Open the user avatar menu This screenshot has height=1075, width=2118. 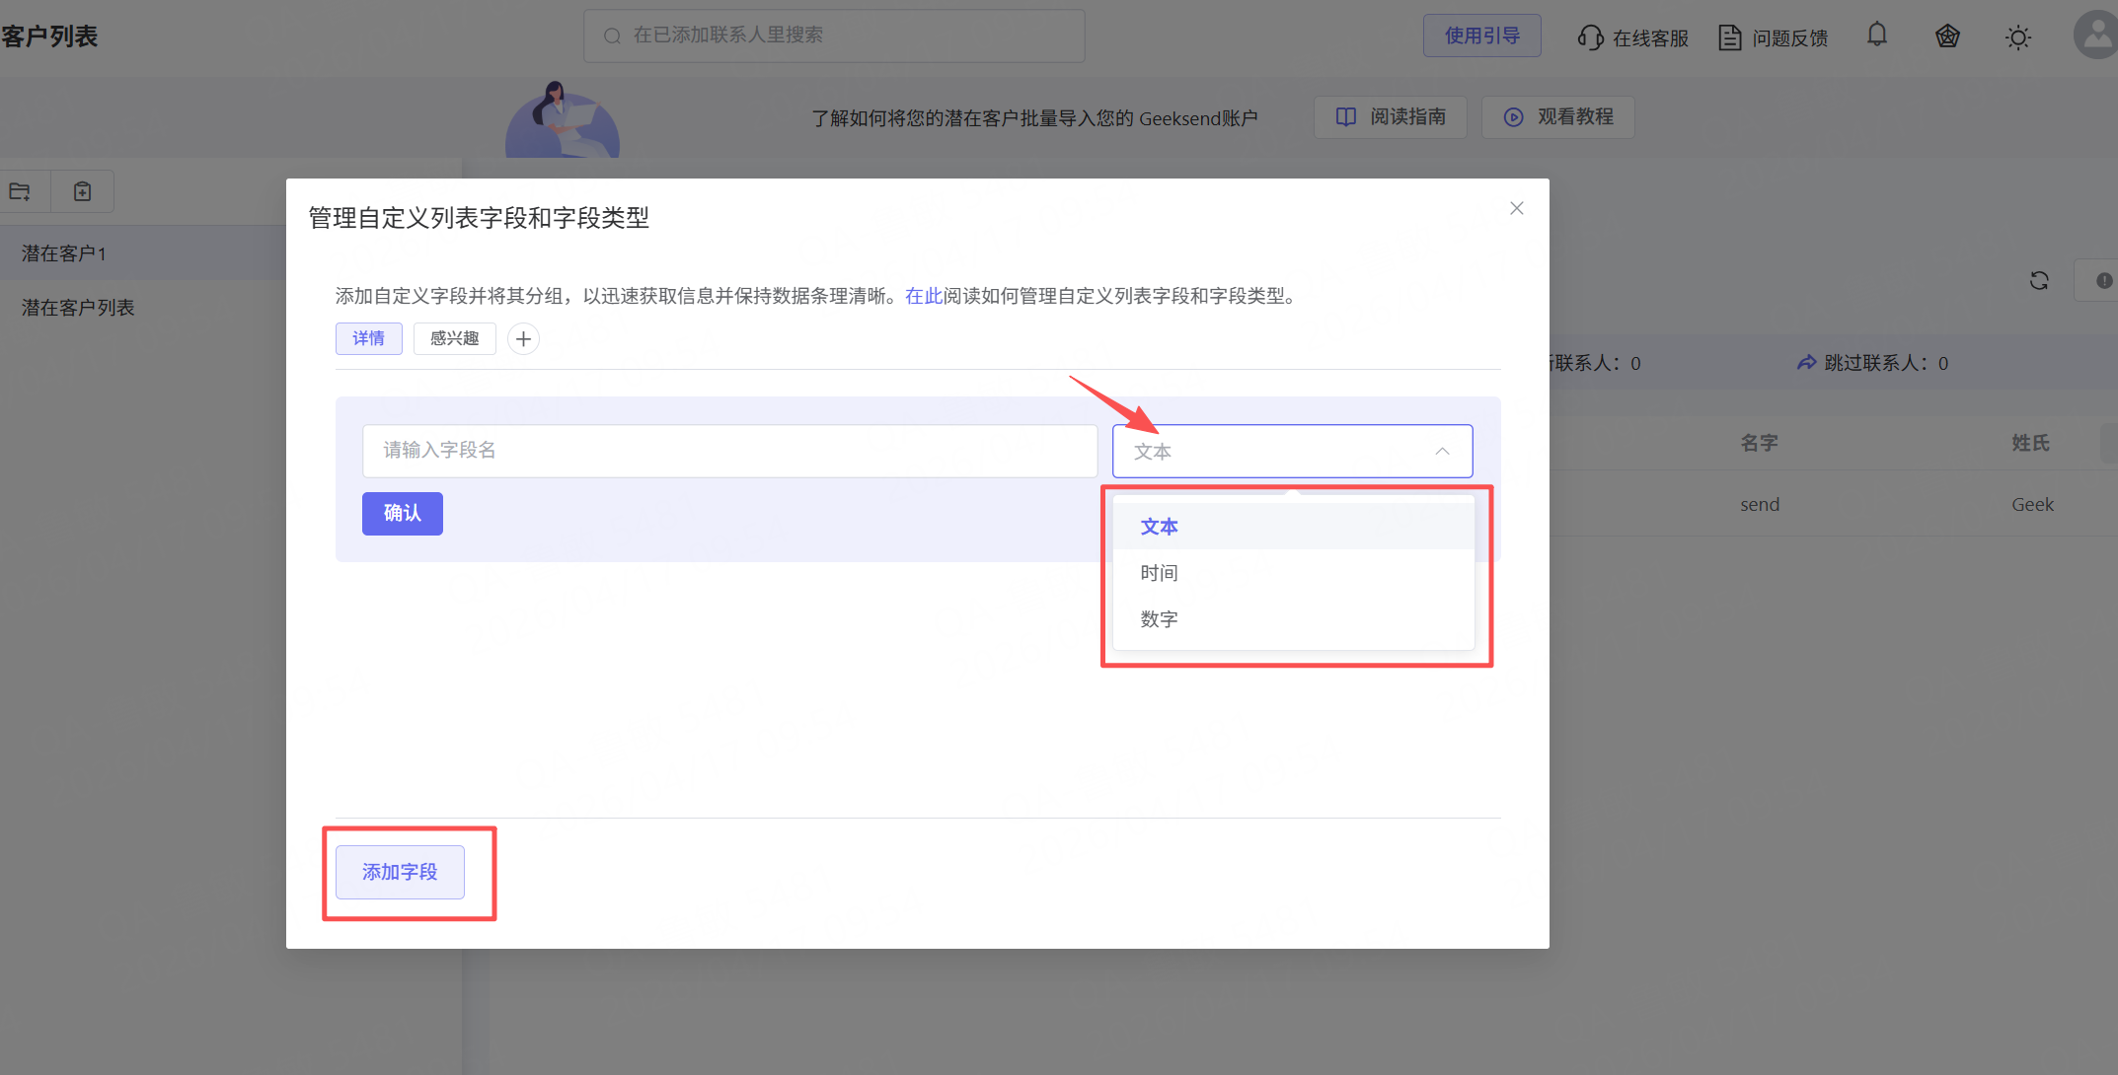click(2096, 36)
